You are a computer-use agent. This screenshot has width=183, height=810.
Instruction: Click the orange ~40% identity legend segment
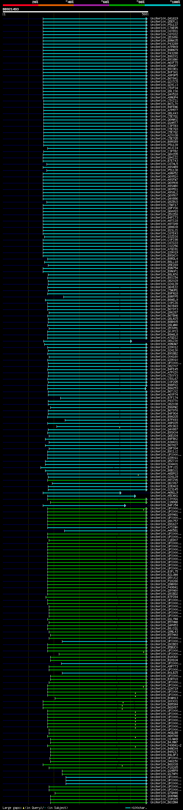(x=56, y=5)
